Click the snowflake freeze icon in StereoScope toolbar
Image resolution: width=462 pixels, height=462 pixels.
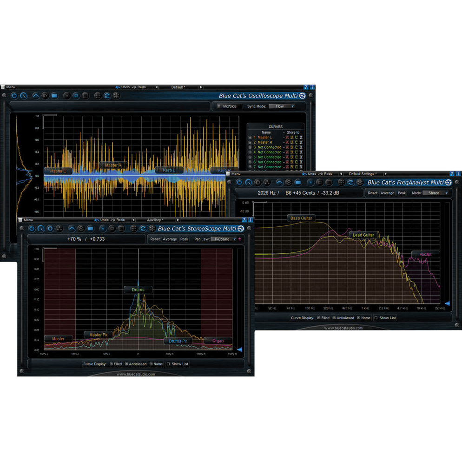pos(152,228)
